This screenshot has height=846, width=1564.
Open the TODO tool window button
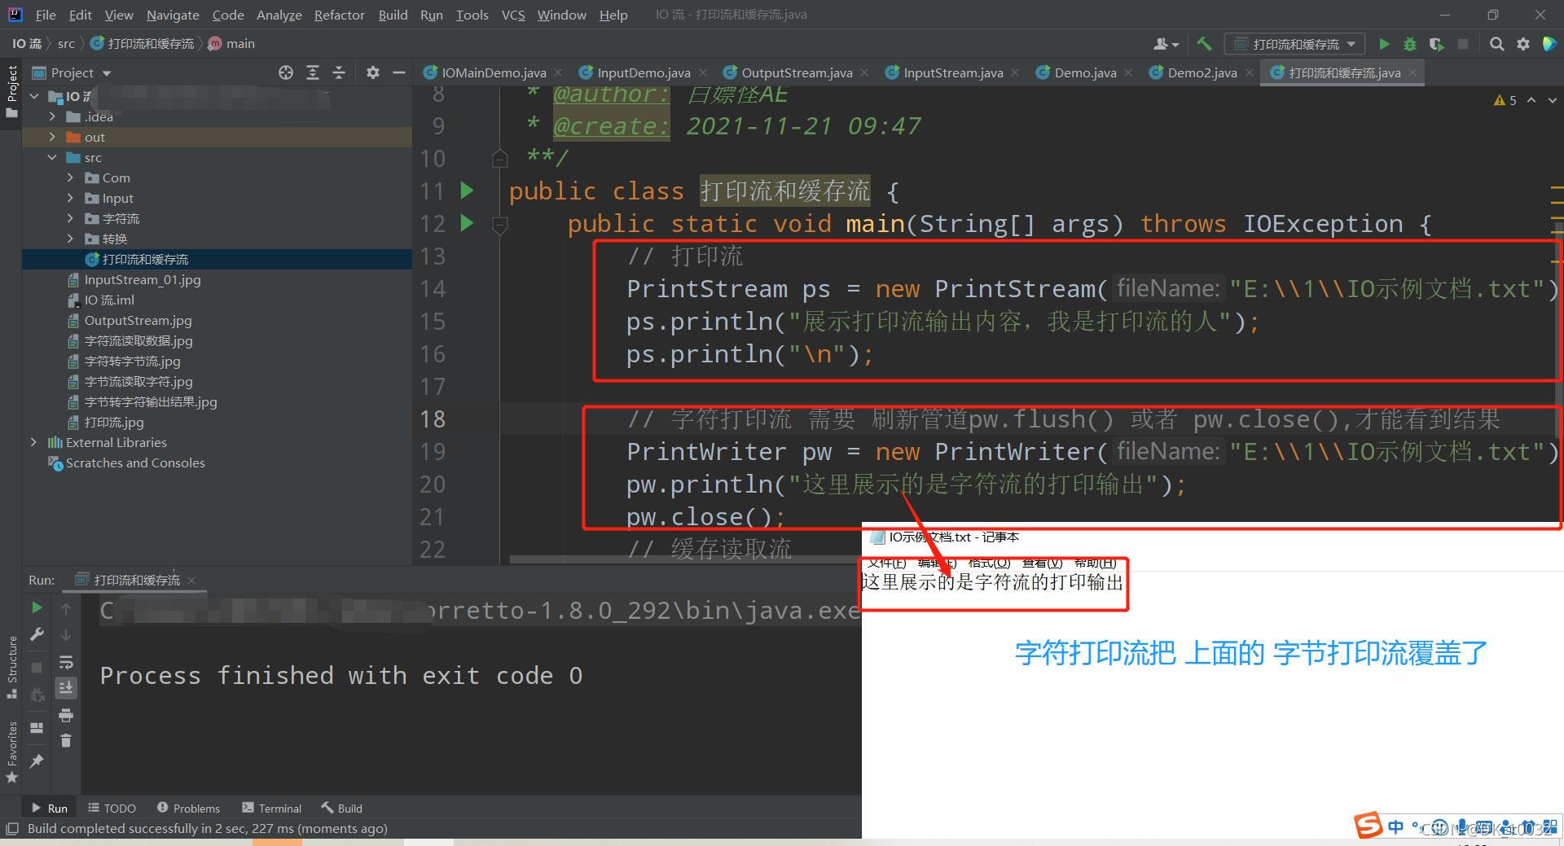point(112,808)
